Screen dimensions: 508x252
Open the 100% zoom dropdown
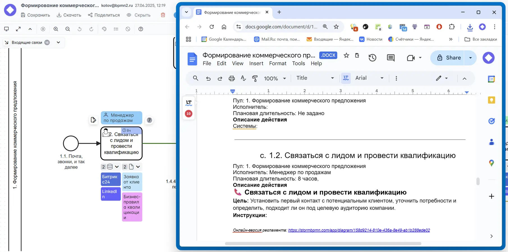(275, 78)
